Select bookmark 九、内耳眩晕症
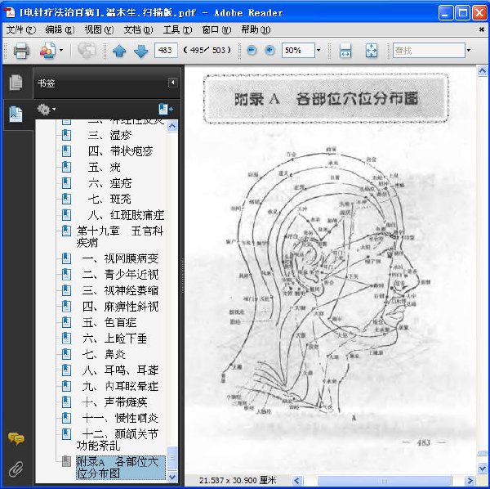The image size is (490, 489). click(x=120, y=387)
